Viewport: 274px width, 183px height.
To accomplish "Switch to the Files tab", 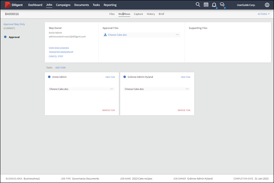I will click(x=112, y=14).
